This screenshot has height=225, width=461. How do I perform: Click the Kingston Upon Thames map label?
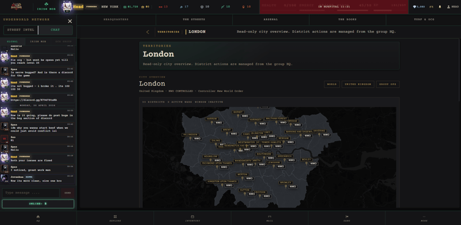click(222, 181)
